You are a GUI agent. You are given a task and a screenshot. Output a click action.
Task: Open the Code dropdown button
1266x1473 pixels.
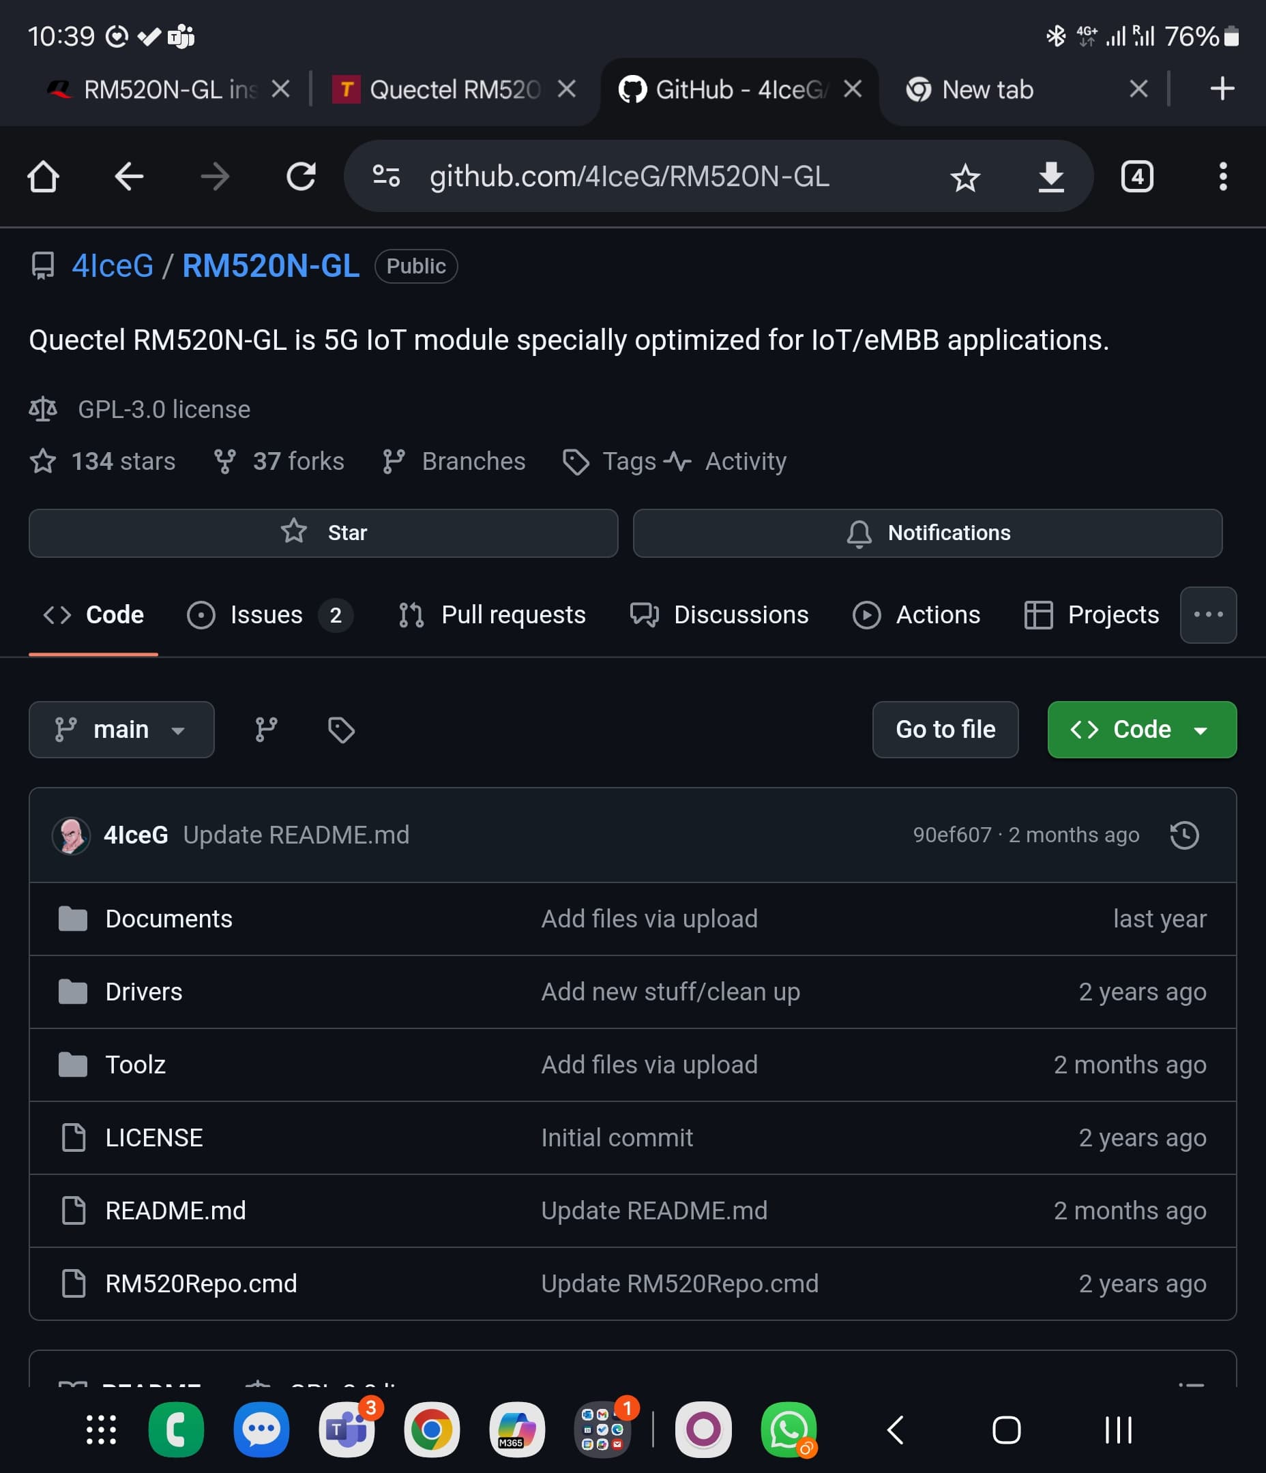pos(1140,730)
